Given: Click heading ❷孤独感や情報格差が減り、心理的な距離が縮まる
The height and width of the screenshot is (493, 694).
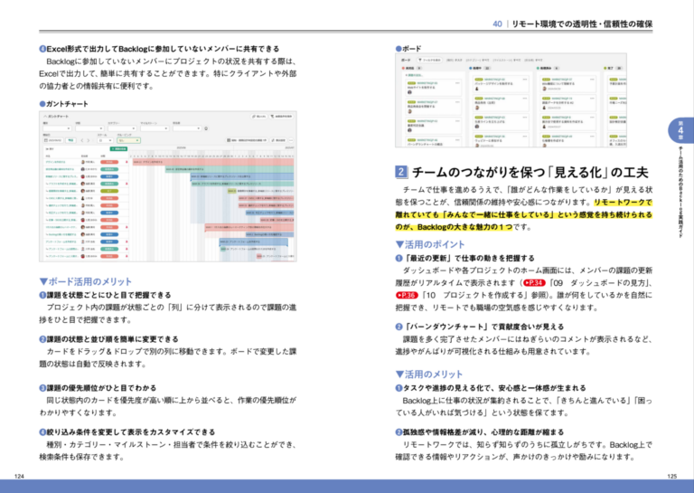Looking at the screenshot, I should pyautogui.click(x=480, y=431).
